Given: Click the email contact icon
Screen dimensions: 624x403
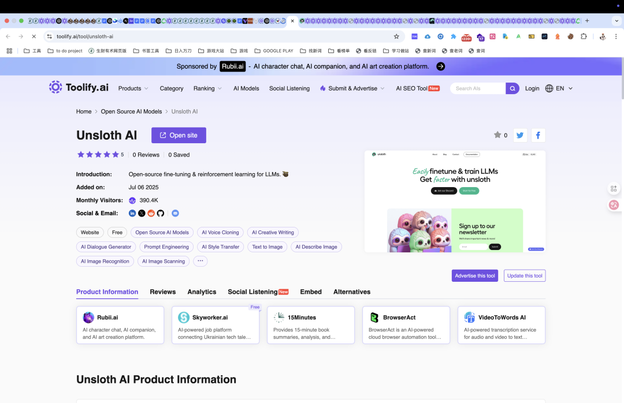Looking at the screenshot, I should [x=175, y=213].
